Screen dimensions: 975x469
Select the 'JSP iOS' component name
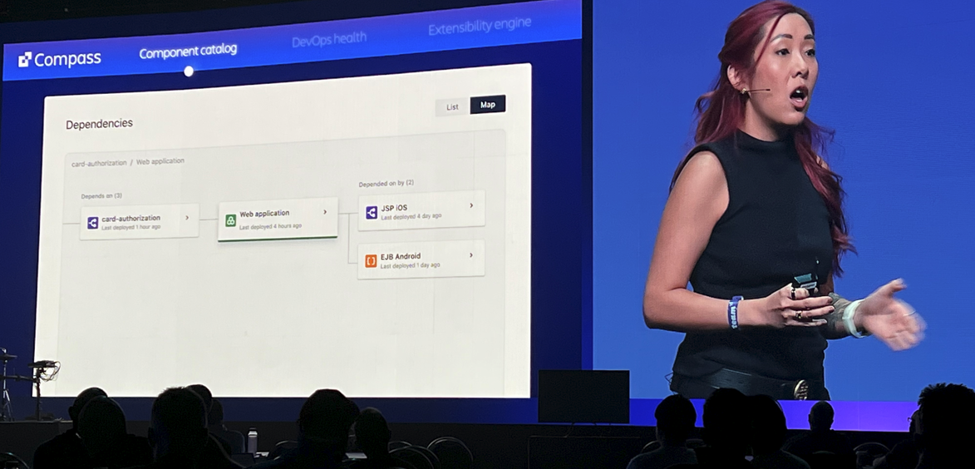pyautogui.click(x=394, y=208)
